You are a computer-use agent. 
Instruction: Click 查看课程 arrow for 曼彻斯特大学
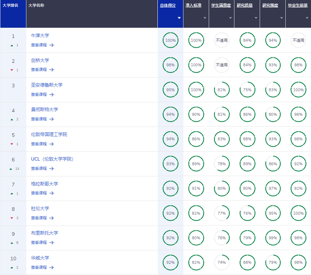point(52,119)
